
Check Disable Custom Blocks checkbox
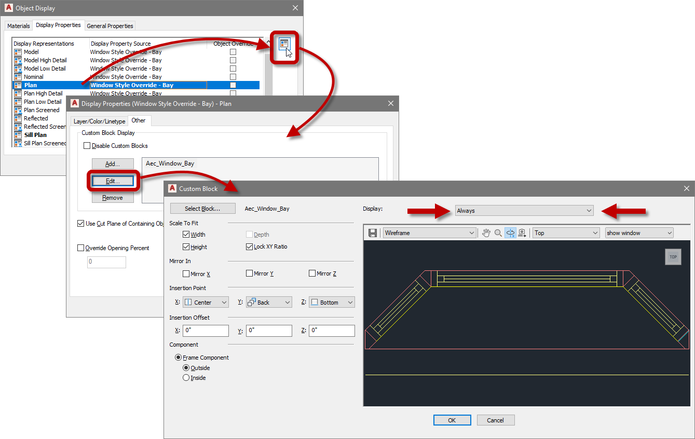(87, 146)
